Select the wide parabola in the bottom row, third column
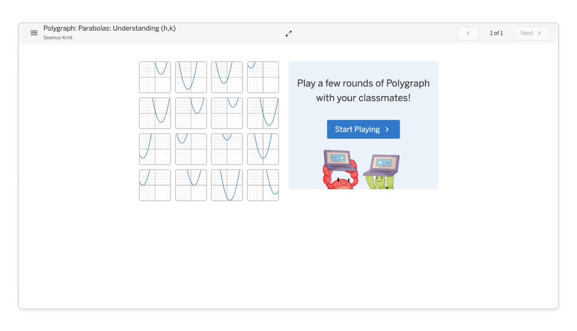This screenshot has height=331, width=577. 227,185
